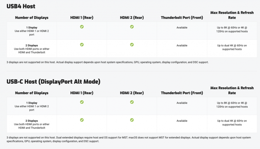Screen dimensions: 260x149
Task: Click USB-C table HDMI 2 (Rear) header
Action: pos(132,93)
